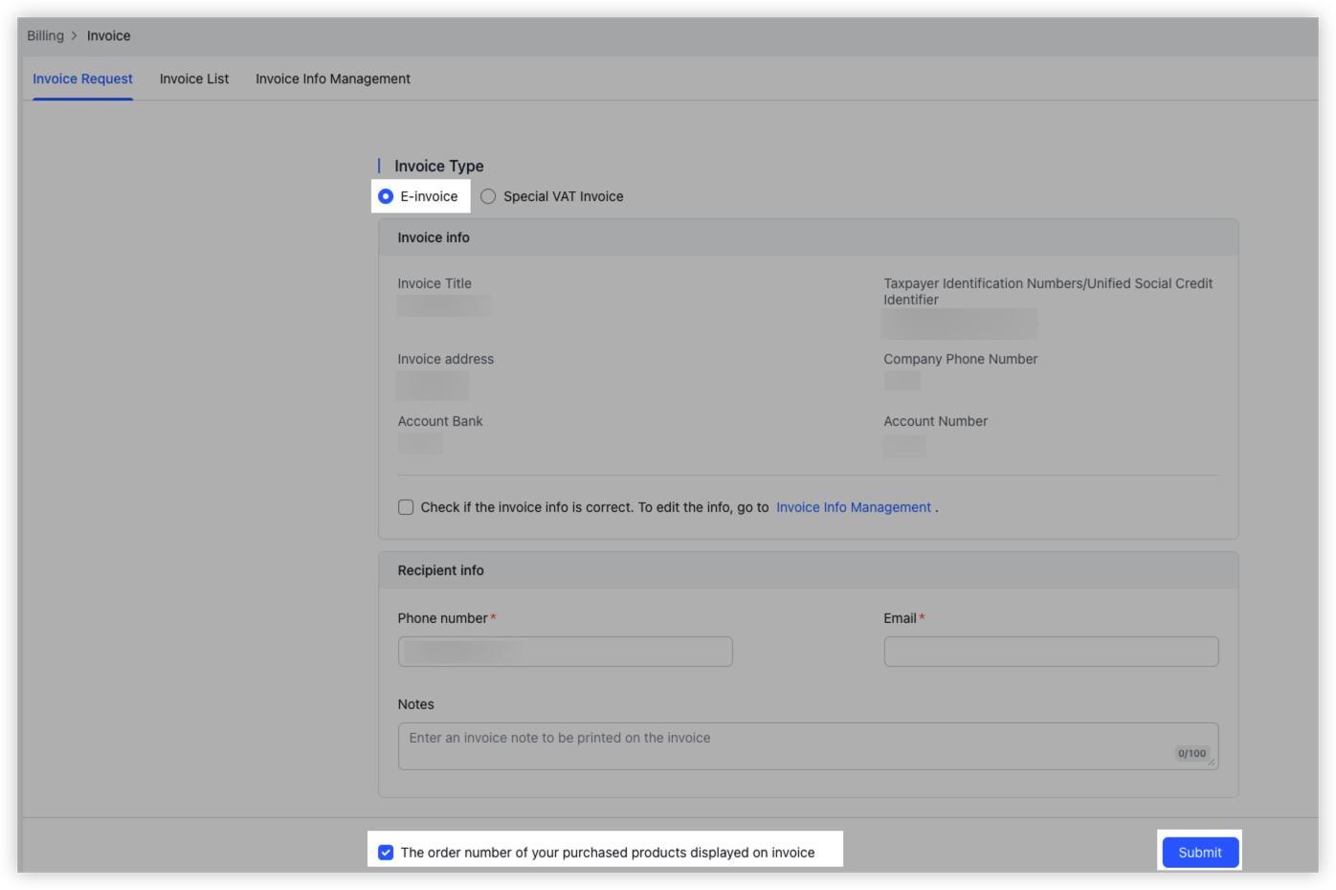Select the Special VAT Invoice option

(488, 195)
